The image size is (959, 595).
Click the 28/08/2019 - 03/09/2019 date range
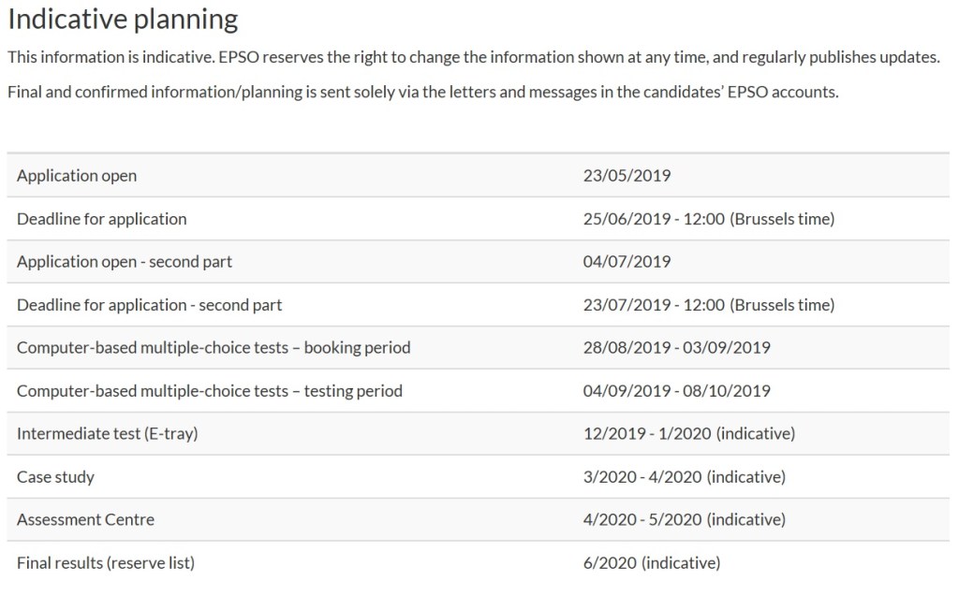click(x=676, y=348)
